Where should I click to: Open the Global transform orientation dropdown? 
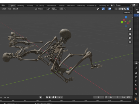point(40,9)
